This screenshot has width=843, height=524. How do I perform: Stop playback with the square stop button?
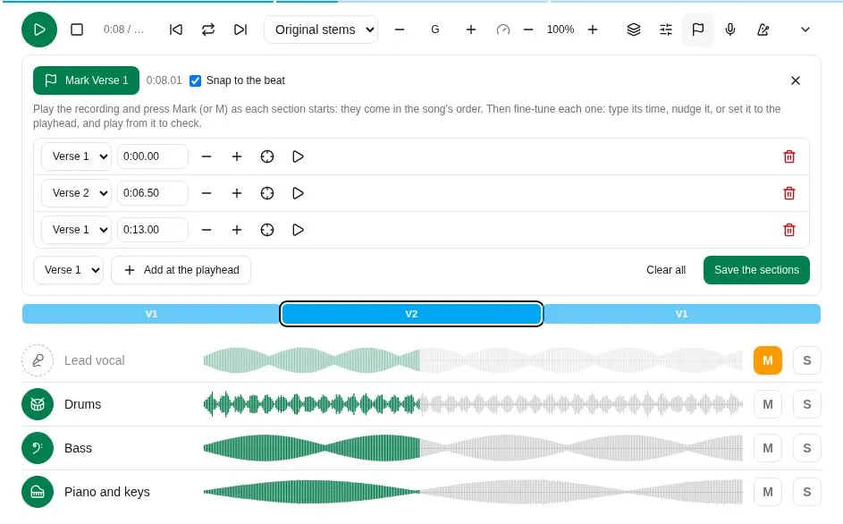click(77, 30)
